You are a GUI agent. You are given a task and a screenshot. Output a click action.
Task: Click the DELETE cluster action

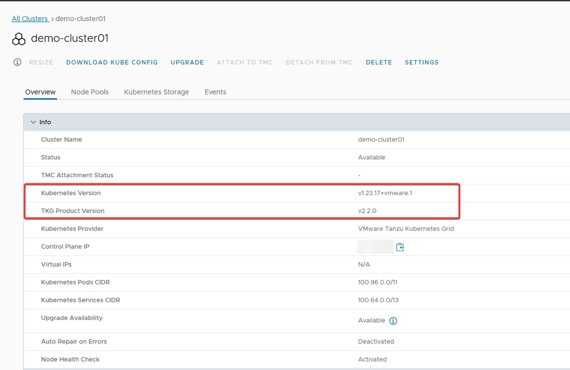click(379, 62)
